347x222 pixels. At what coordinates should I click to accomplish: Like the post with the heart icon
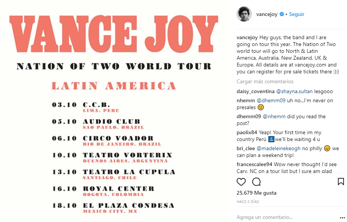click(x=241, y=182)
